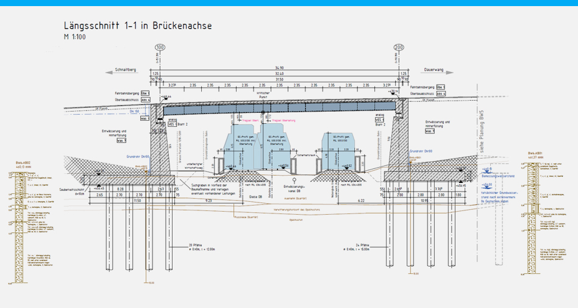Click the Gleise DB label
578x308 pixels.
256,196
